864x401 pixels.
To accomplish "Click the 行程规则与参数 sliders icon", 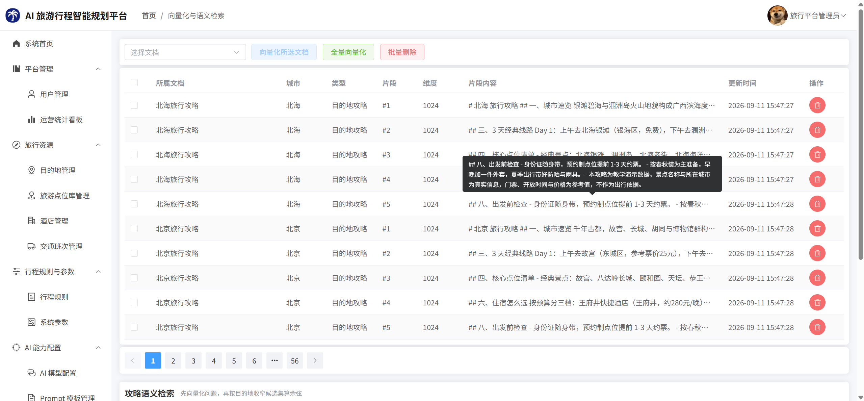I will (16, 272).
